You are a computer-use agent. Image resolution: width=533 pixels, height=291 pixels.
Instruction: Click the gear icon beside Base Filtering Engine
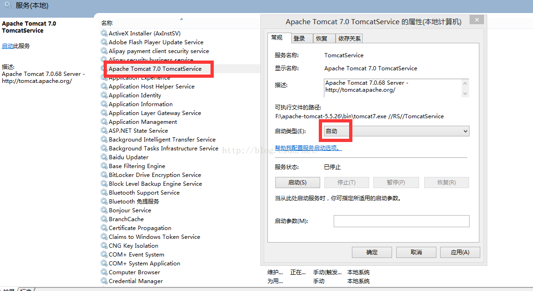[104, 165]
